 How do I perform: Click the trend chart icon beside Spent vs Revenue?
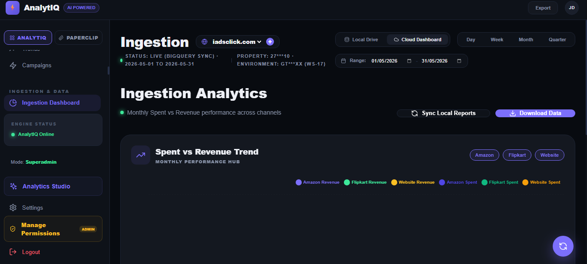[141, 155]
